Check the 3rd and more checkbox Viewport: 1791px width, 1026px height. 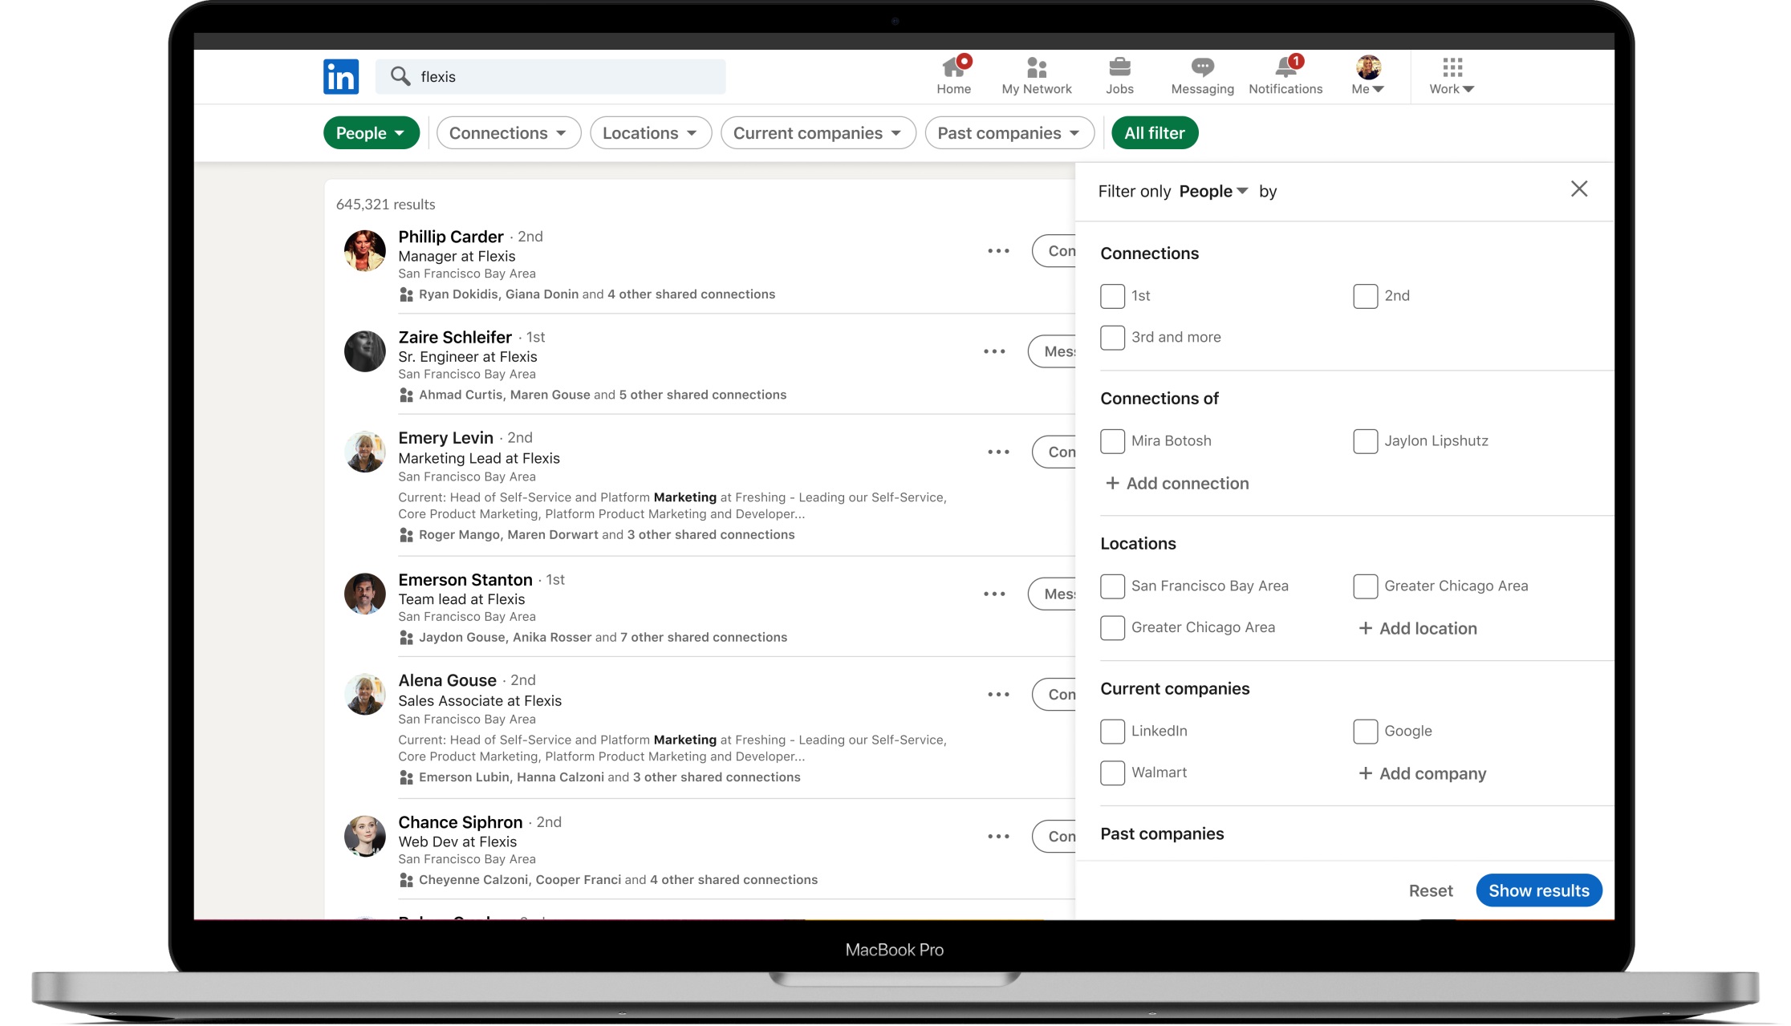click(x=1112, y=338)
